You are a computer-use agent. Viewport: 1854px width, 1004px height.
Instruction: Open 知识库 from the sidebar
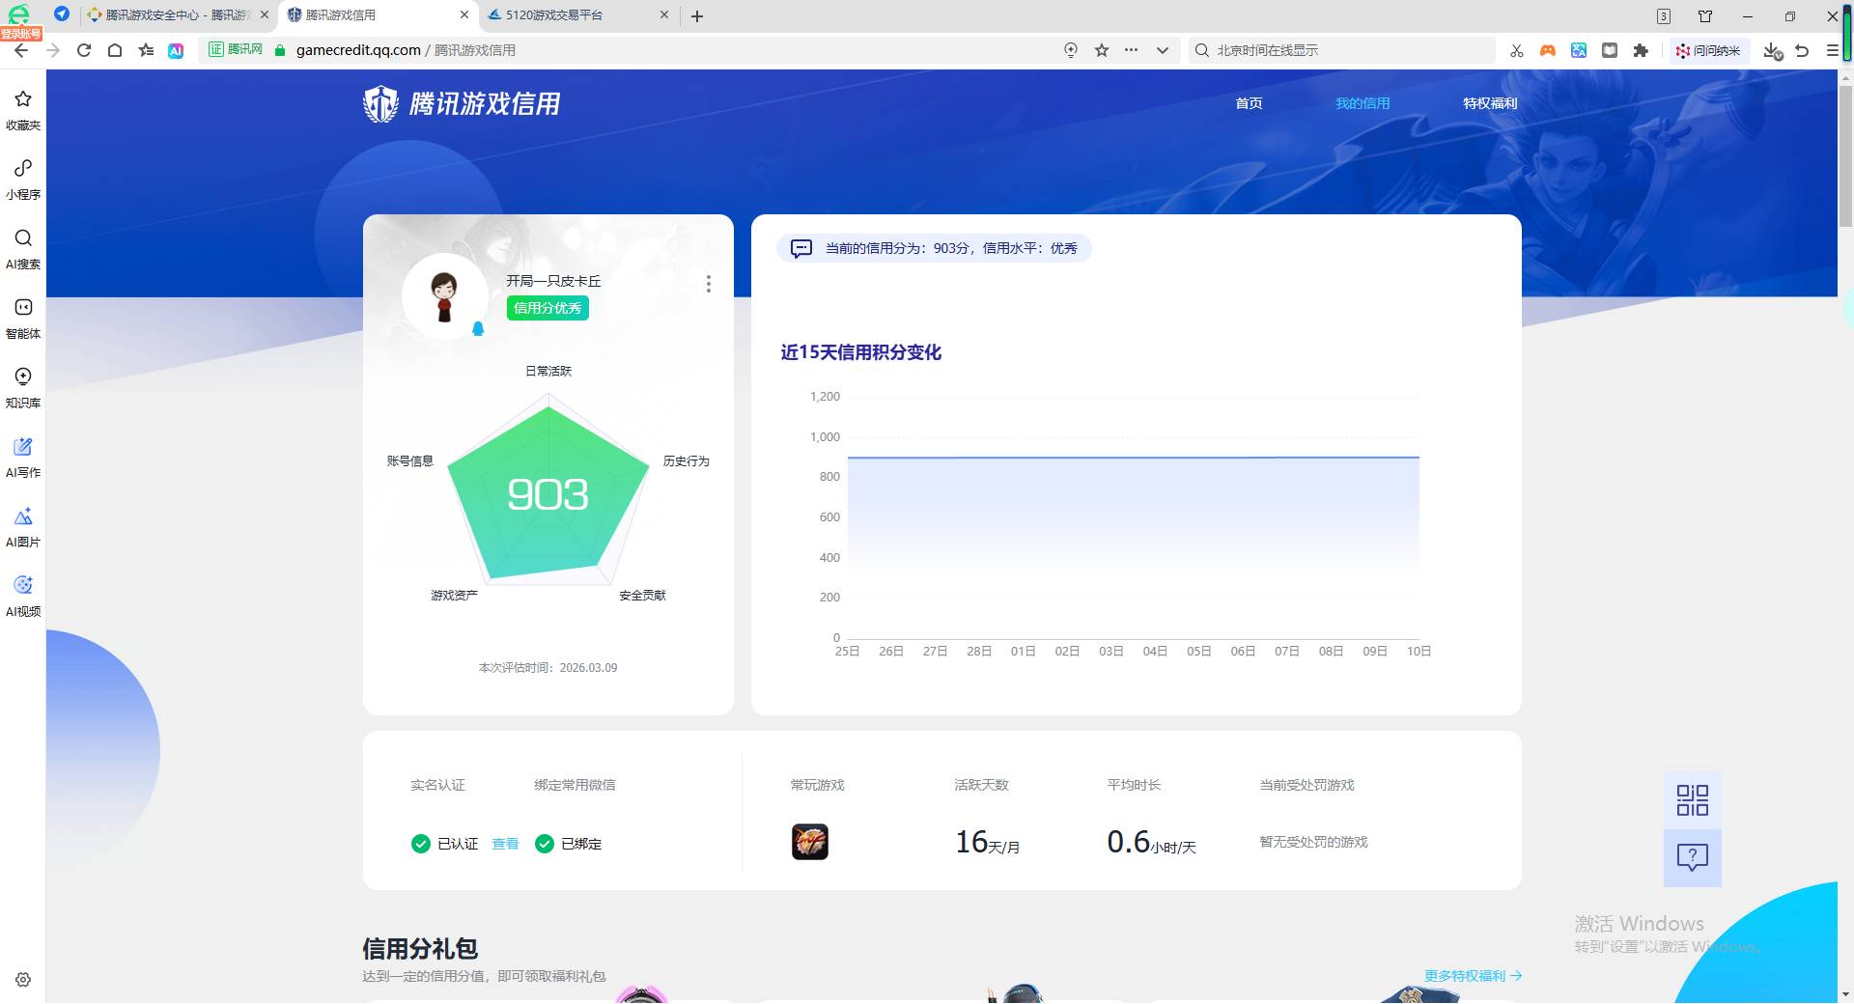[x=22, y=387]
